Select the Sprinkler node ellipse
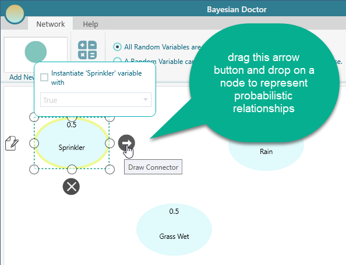 point(72,144)
